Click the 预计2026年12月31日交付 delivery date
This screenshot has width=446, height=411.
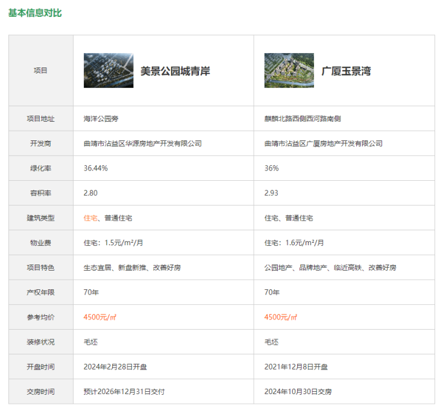click(x=124, y=391)
